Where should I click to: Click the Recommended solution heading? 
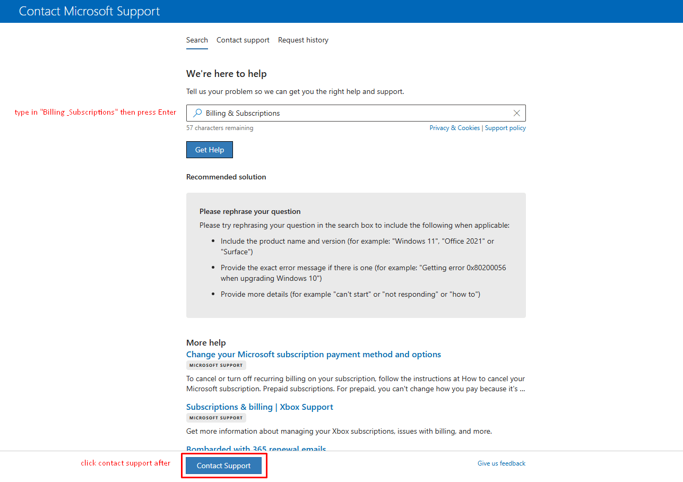pos(226,177)
